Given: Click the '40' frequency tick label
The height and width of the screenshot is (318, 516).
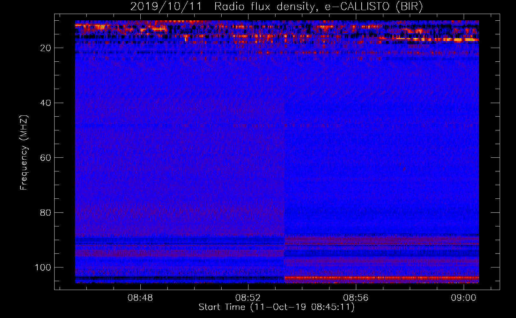Looking at the screenshot, I should 46,103.
